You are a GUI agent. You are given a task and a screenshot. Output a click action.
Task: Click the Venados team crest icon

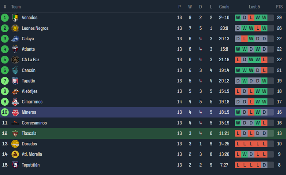15,18
